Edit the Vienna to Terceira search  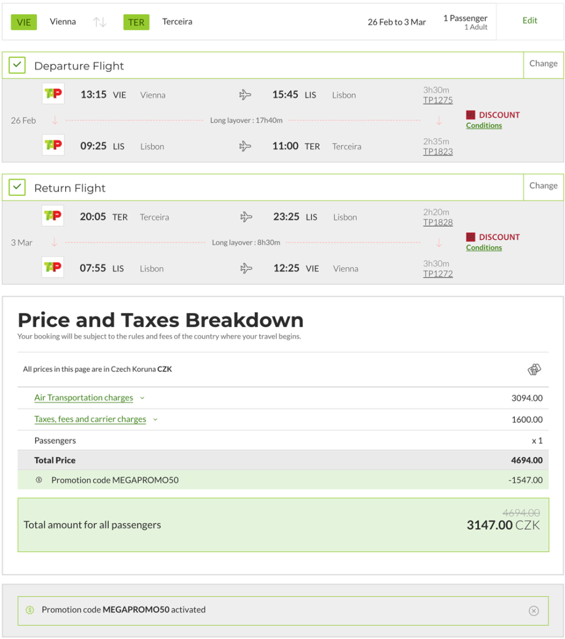[529, 21]
